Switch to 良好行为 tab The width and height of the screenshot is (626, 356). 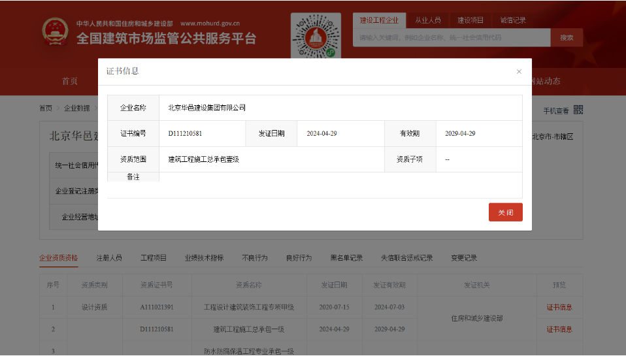(299, 258)
